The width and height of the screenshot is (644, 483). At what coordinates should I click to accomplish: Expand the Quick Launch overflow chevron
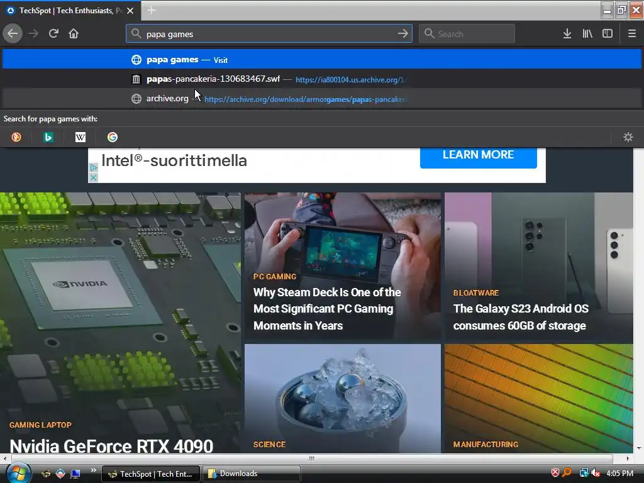pos(94,470)
